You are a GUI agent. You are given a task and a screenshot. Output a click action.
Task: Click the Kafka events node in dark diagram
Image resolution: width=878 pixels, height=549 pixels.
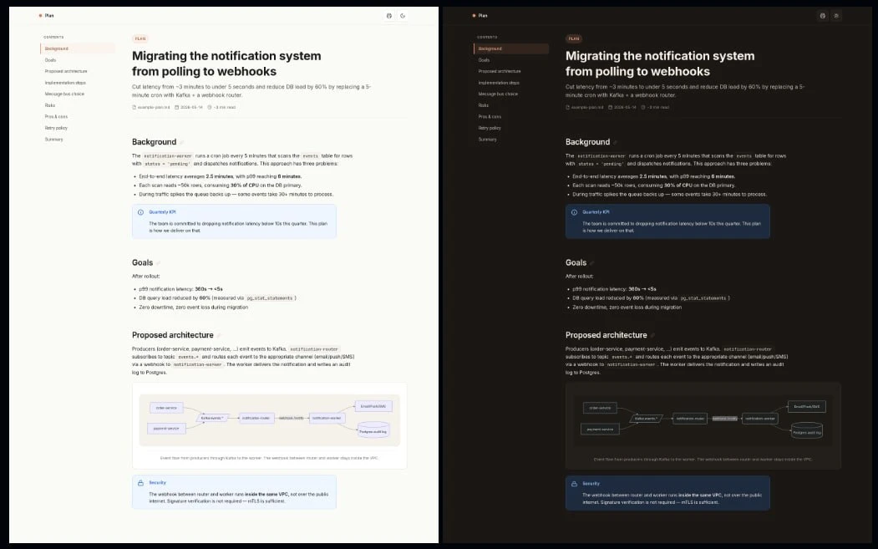coord(646,419)
